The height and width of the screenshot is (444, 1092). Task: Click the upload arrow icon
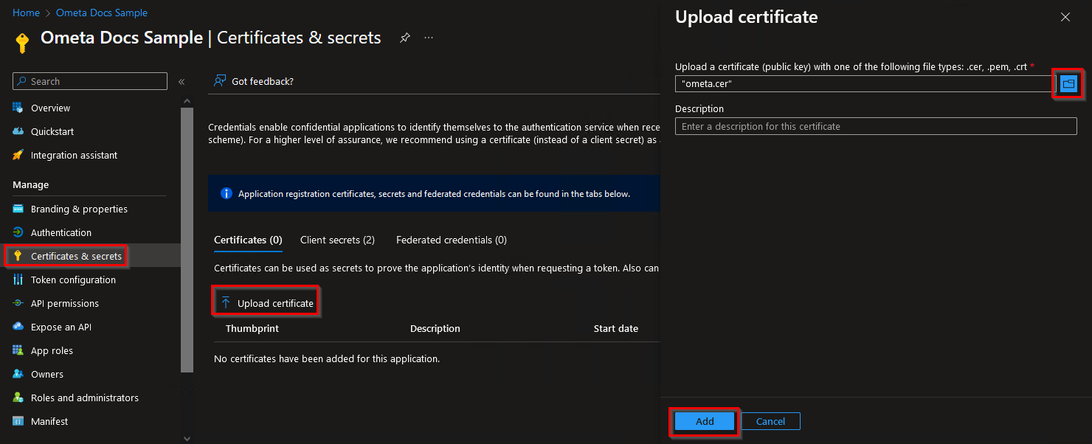coord(226,303)
